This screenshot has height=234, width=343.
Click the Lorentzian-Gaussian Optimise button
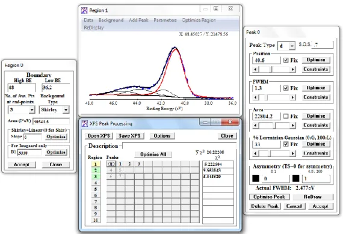[x=316, y=144]
